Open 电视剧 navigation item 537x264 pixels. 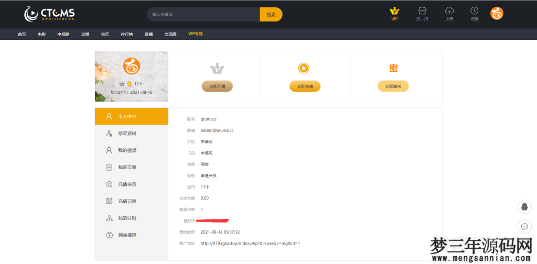pyautogui.click(x=63, y=34)
